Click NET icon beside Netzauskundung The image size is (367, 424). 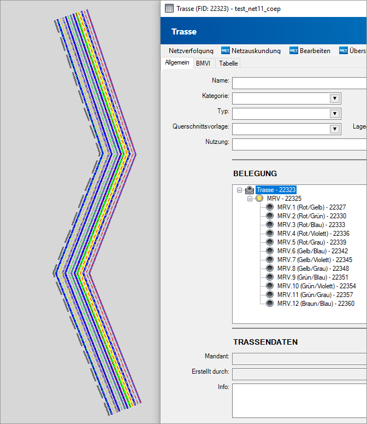(226, 50)
